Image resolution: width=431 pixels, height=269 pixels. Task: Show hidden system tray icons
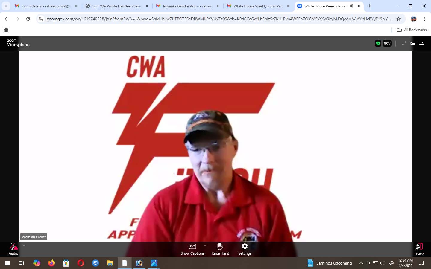tap(361, 263)
